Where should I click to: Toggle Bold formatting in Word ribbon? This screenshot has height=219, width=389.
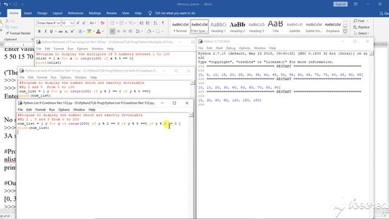(x=39, y=32)
